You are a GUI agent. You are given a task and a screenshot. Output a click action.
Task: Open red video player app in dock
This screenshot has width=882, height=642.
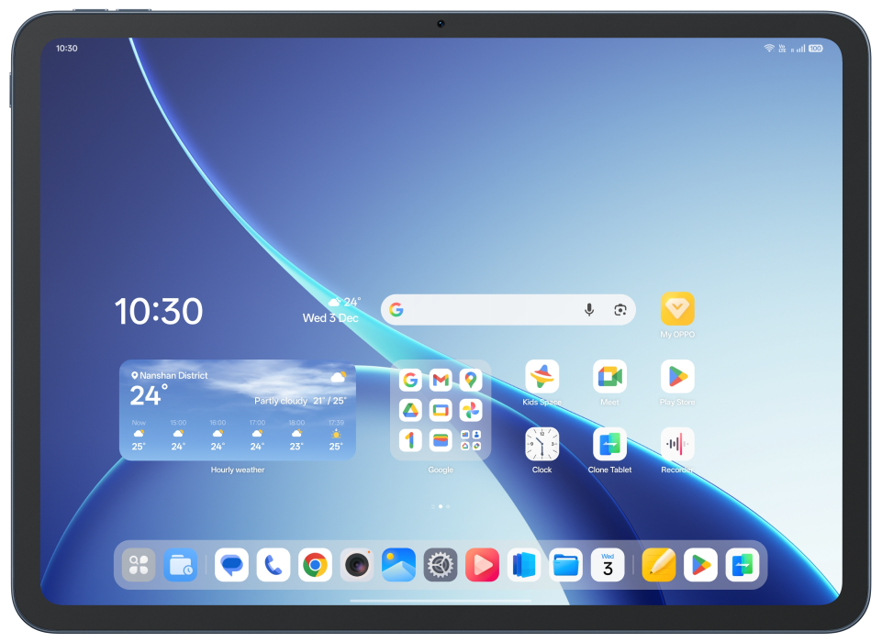(482, 565)
